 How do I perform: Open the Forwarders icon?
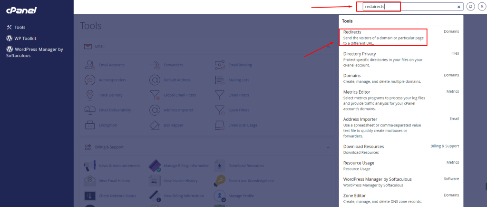(156, 65)
